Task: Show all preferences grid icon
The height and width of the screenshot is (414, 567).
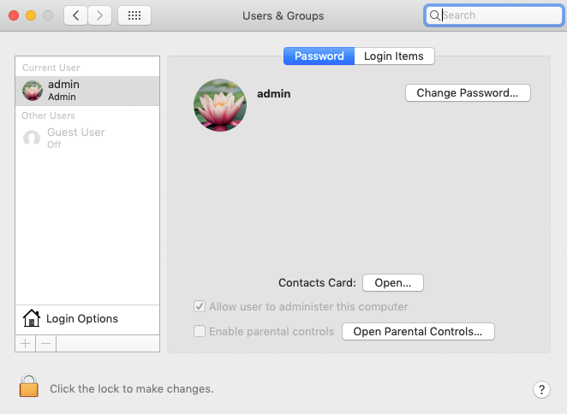Action: (x=134, y=15)
